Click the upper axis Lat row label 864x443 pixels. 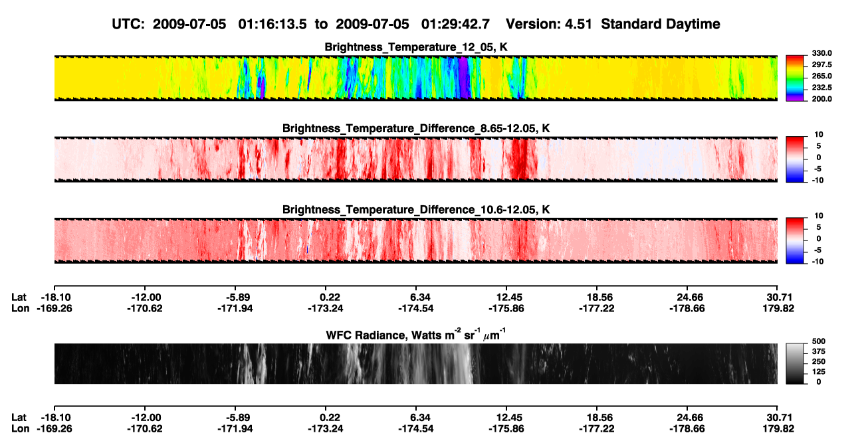(19, 298)
